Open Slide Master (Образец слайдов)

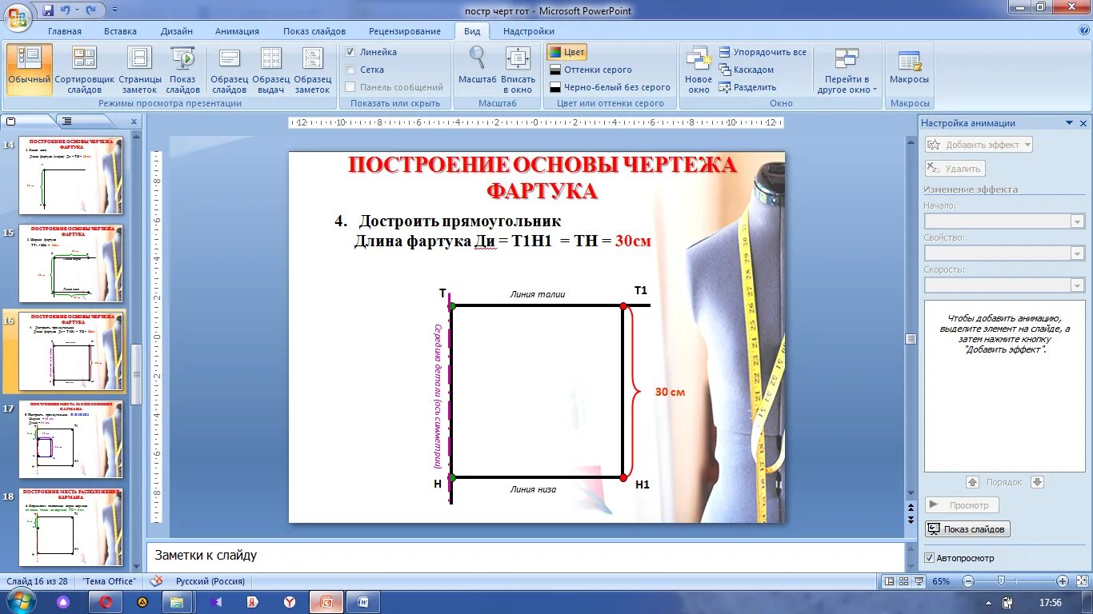tap(230, 70)
